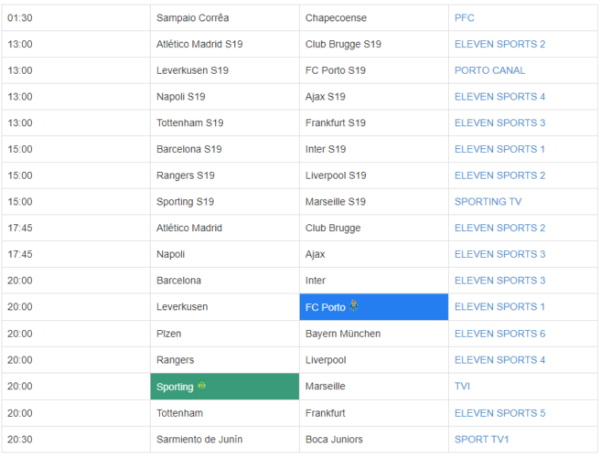Click Inter in the 20:00 row
601x457 pixels.
click(374, 281)
